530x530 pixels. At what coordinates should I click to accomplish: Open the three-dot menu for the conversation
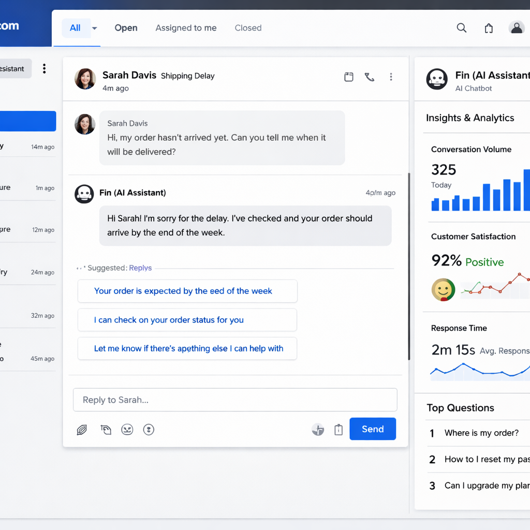tap(391, 77)
